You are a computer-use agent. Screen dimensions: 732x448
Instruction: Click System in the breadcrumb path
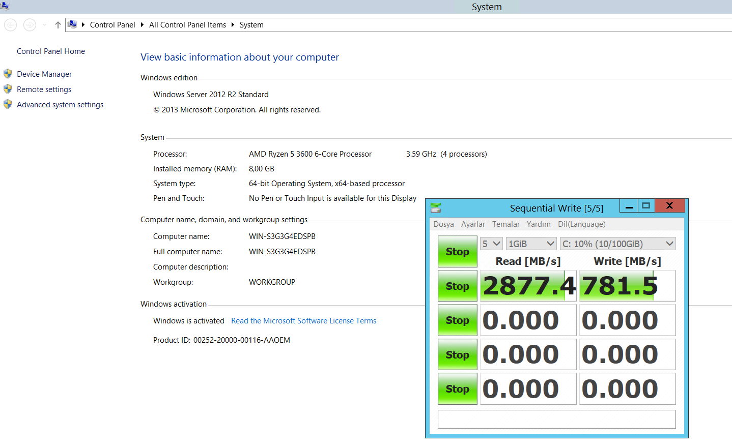click(x=251, y=25)
